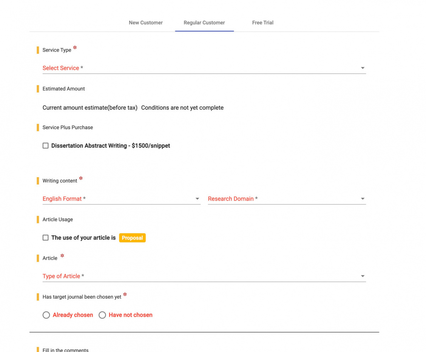Click the yellow Proposal badge
426x352 pixels.
[x=132, y=238]
